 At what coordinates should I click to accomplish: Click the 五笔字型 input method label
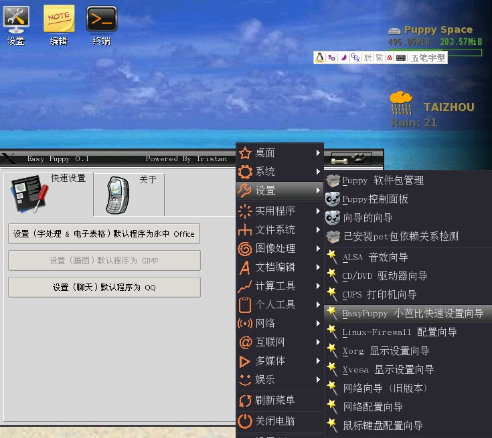(x=428, y=58)
